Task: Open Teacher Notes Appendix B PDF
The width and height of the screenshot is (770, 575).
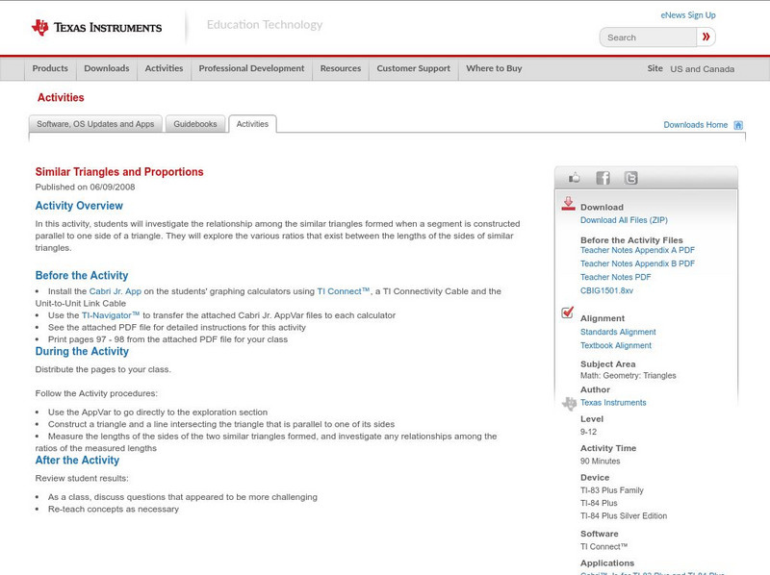Action: pos(637,263)
